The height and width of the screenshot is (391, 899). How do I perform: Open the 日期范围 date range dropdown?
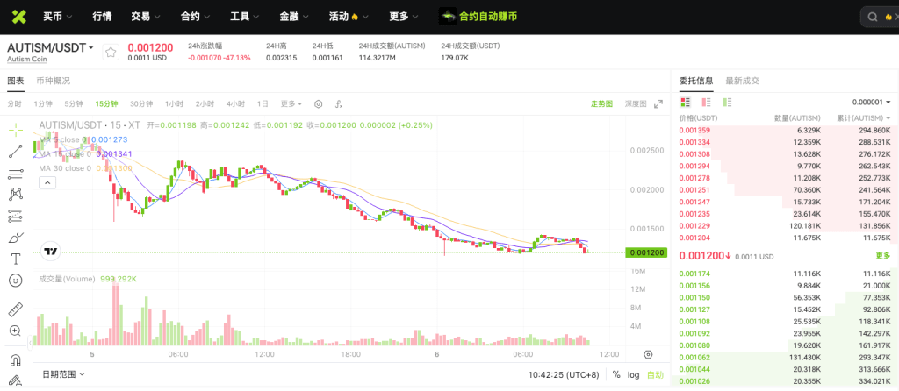coord(63,374)
